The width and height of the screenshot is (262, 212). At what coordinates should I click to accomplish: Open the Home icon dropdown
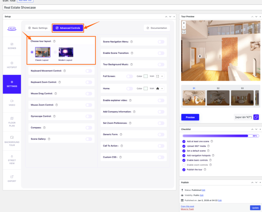coord(160,89)
